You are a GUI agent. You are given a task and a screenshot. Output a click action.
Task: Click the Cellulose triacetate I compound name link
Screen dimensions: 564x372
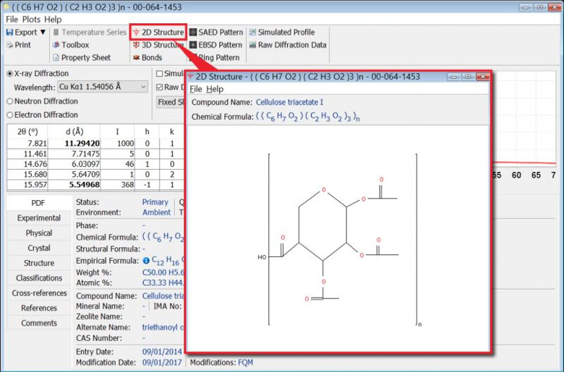pyautogui.click(x=289, y=103)
